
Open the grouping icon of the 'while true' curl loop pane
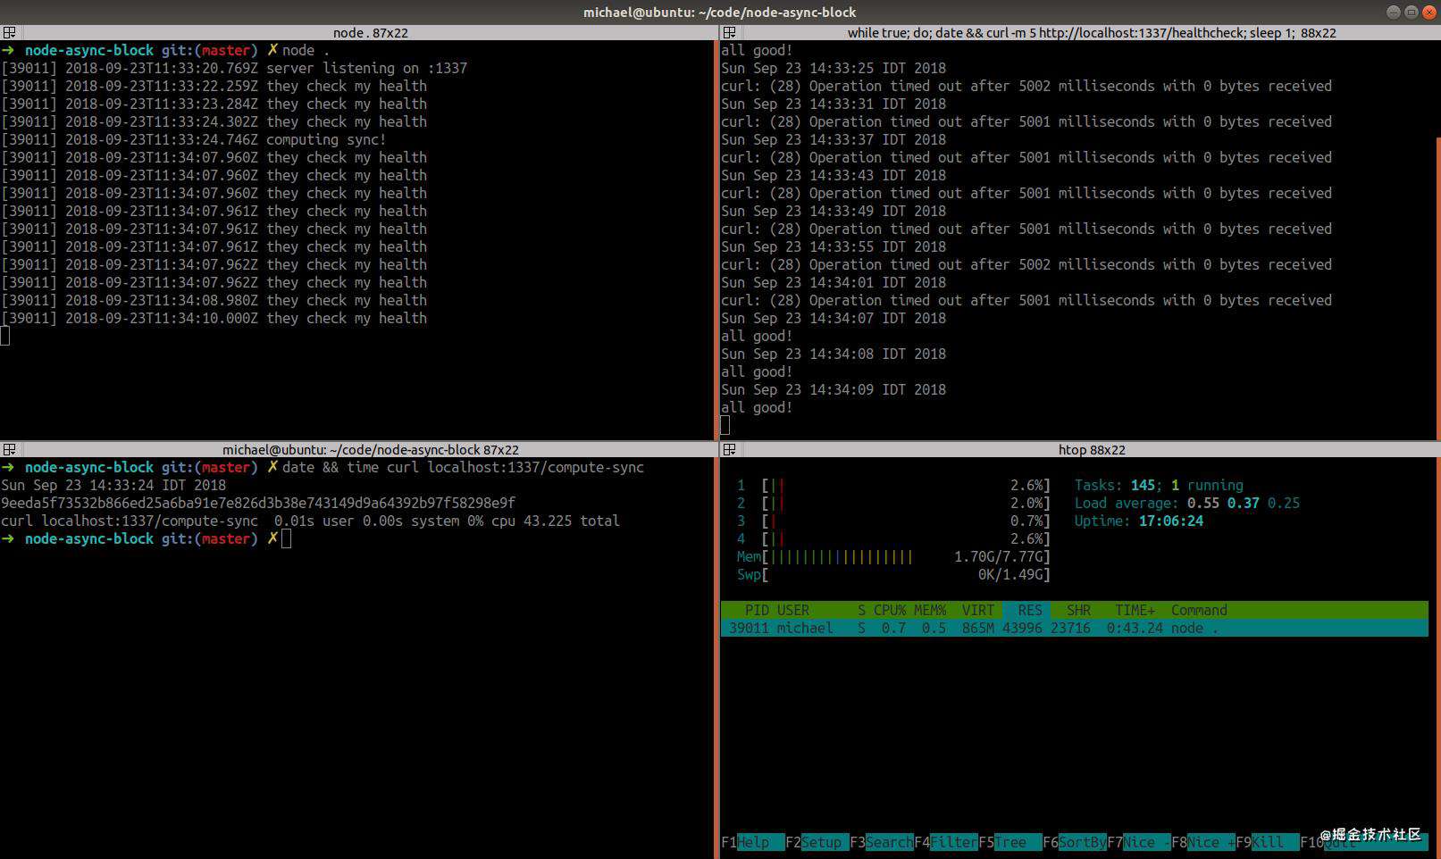(729, 32)
